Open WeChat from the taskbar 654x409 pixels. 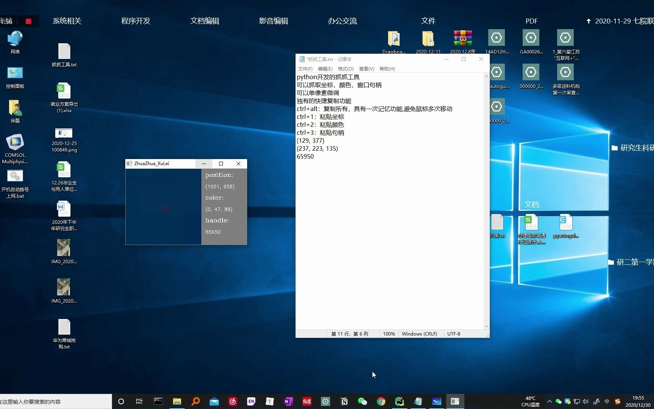(x=362, y=401)
